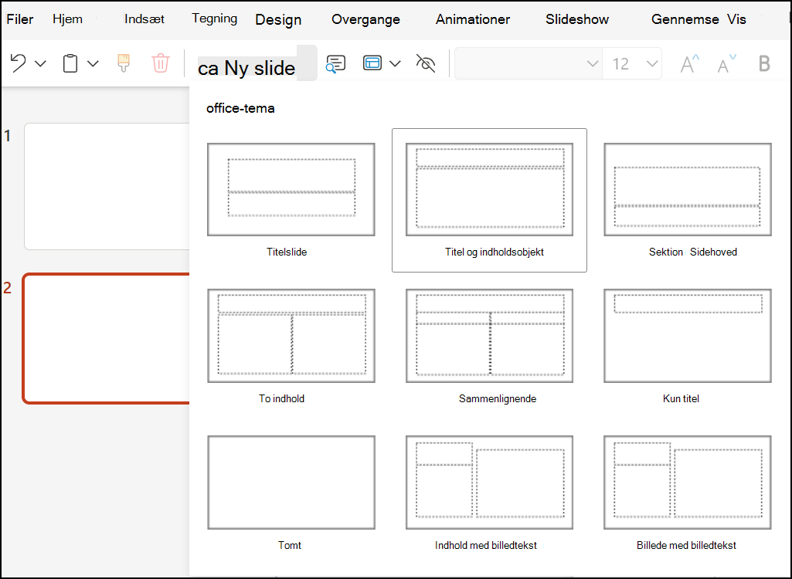Click the Undo arrow icon
Screen dimensions: 792x579
click(19, 63)
